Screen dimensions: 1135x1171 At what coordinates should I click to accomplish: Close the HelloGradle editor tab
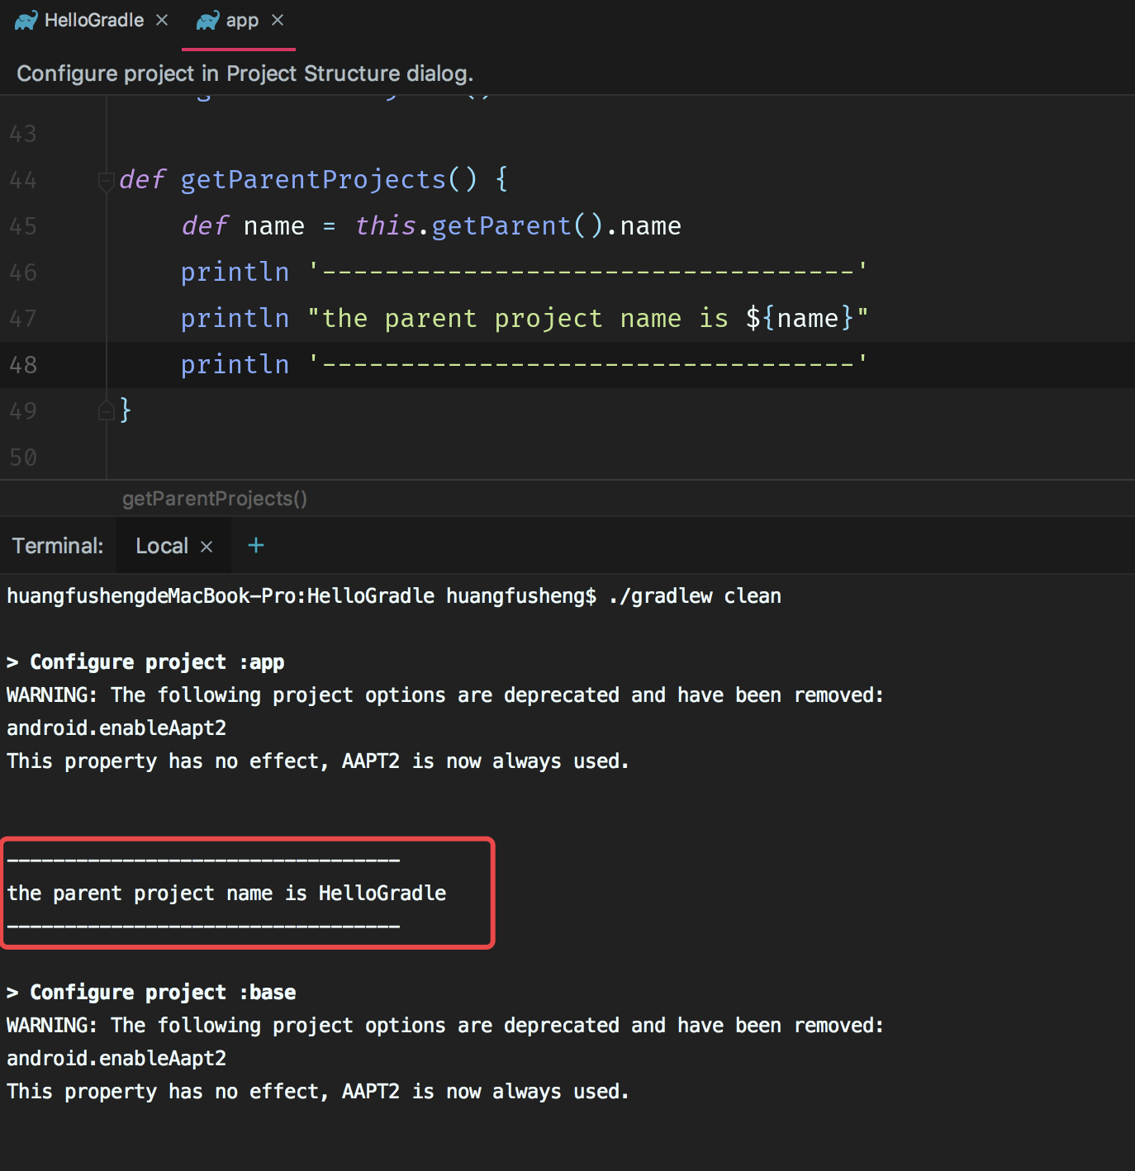162,20
